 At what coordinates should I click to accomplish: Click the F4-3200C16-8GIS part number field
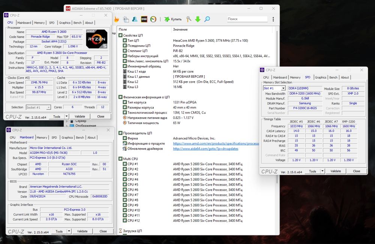pos(305,108)
